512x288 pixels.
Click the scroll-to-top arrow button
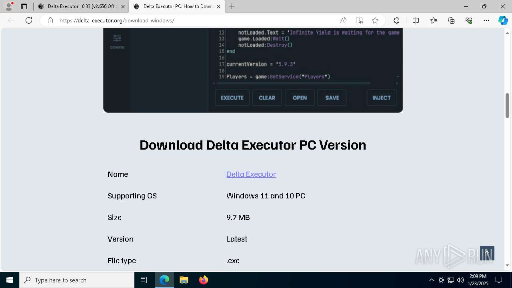click(487, 253)
